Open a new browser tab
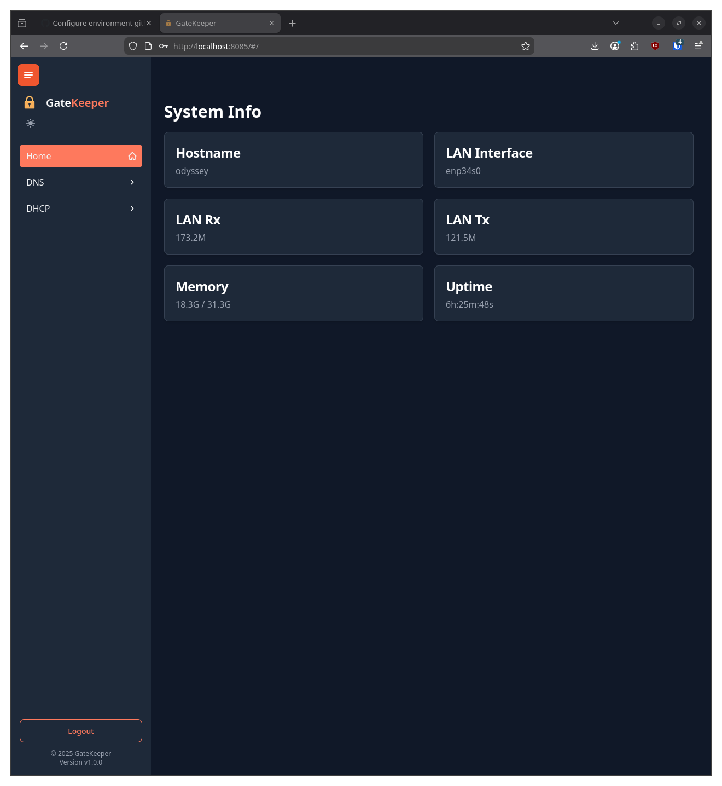This screenshot has width=722, height=786. pyautogui.click(x=292, y=23)
